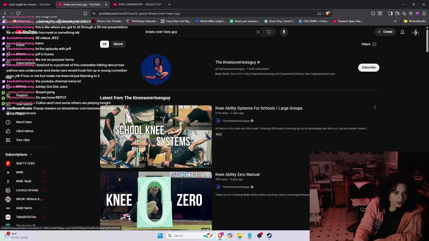Open Knee Ability Zero Manual video title
The width and height of the screenshot is (429, 241).
[x=237, y=174]
